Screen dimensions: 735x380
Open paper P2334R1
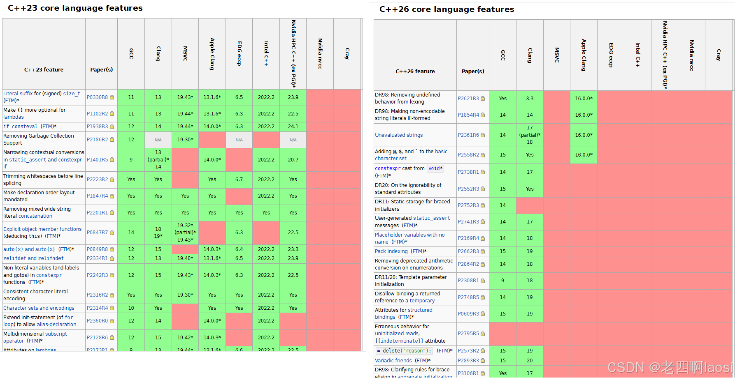coord(97,258)
